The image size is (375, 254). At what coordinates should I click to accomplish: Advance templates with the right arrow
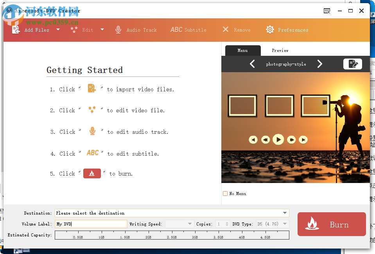[x=320, y=64]
